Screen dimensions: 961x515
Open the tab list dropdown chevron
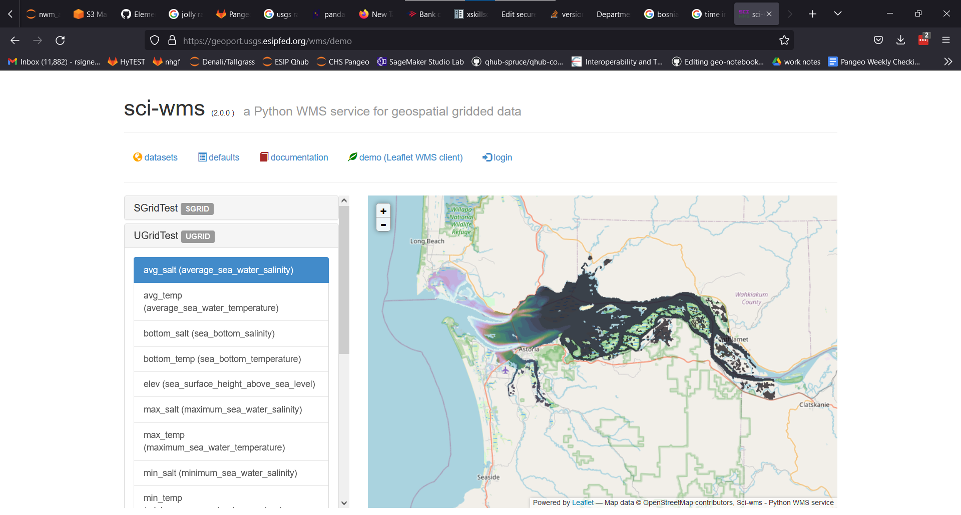(838, 13)
